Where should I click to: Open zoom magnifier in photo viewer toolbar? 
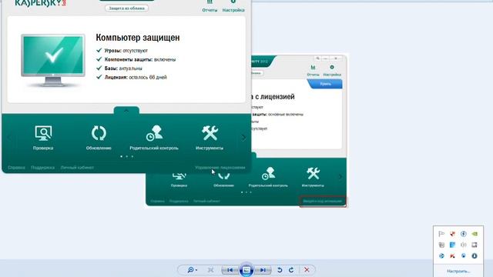coord(190,270)
